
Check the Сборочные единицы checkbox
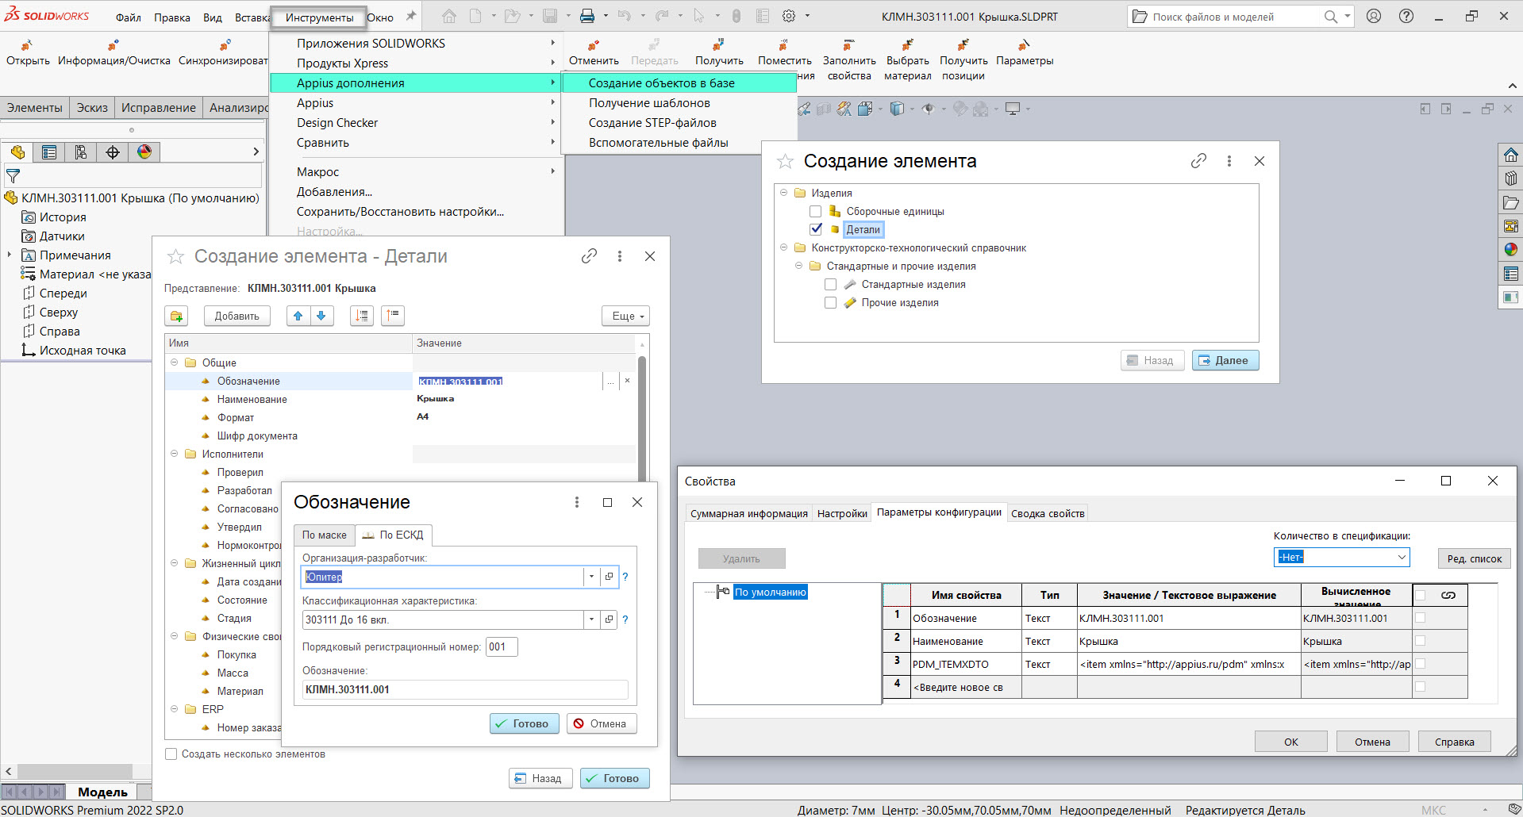point(815,211)
